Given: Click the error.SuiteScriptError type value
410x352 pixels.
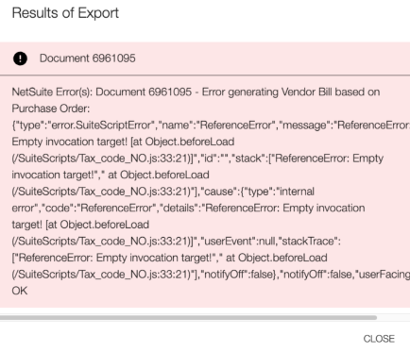Looking at the screenshot, I should click(101, 126).
